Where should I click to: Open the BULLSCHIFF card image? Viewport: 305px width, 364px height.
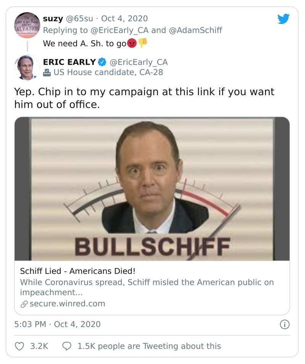[x=152, y=189]
